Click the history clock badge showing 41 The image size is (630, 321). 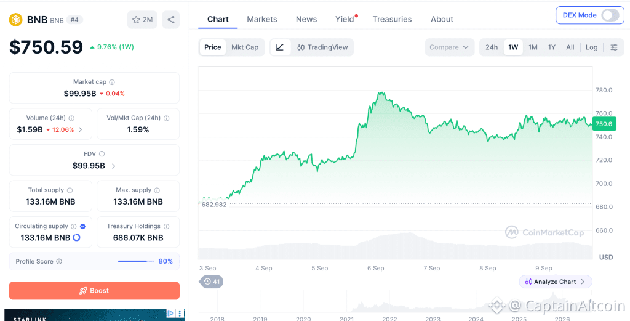coord(212,282)
